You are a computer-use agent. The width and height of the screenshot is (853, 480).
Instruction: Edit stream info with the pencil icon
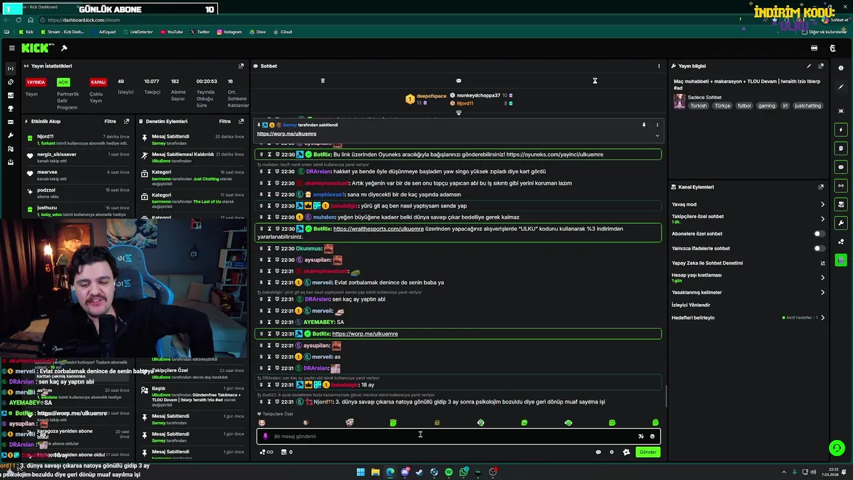pyautogui.click(x=809, y=66)
